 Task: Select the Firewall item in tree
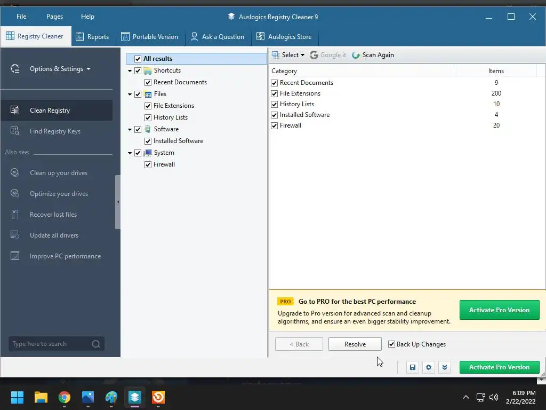[x=164, y=164]
